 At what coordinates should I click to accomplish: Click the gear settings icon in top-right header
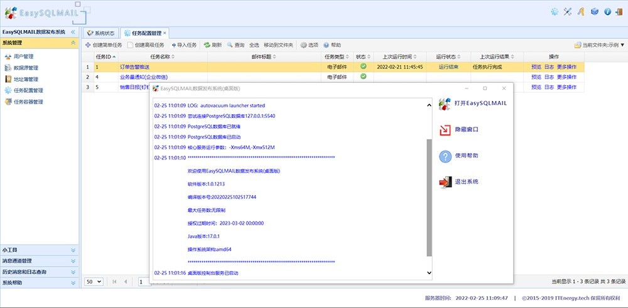point(555,11)
